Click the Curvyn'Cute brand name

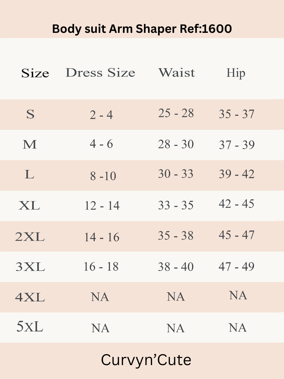coord(146,360)
